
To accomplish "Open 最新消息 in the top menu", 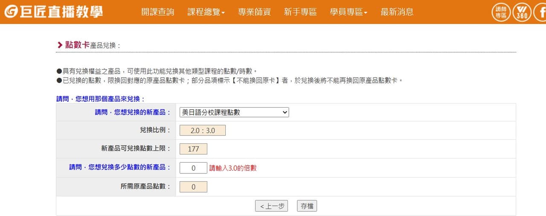I will 397,12.
